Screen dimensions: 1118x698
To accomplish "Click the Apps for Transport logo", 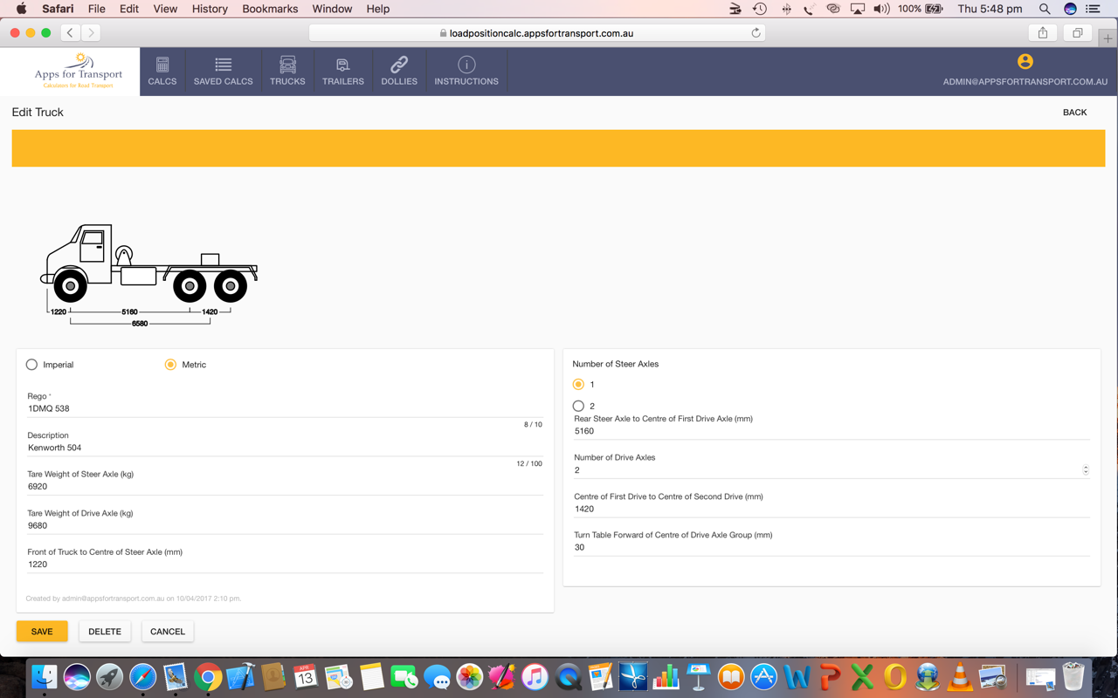I will (x=79, y=71).
